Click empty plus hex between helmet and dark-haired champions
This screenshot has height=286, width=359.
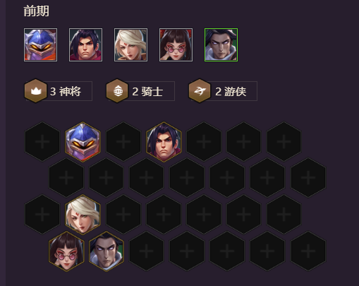(x=123, y=142)
